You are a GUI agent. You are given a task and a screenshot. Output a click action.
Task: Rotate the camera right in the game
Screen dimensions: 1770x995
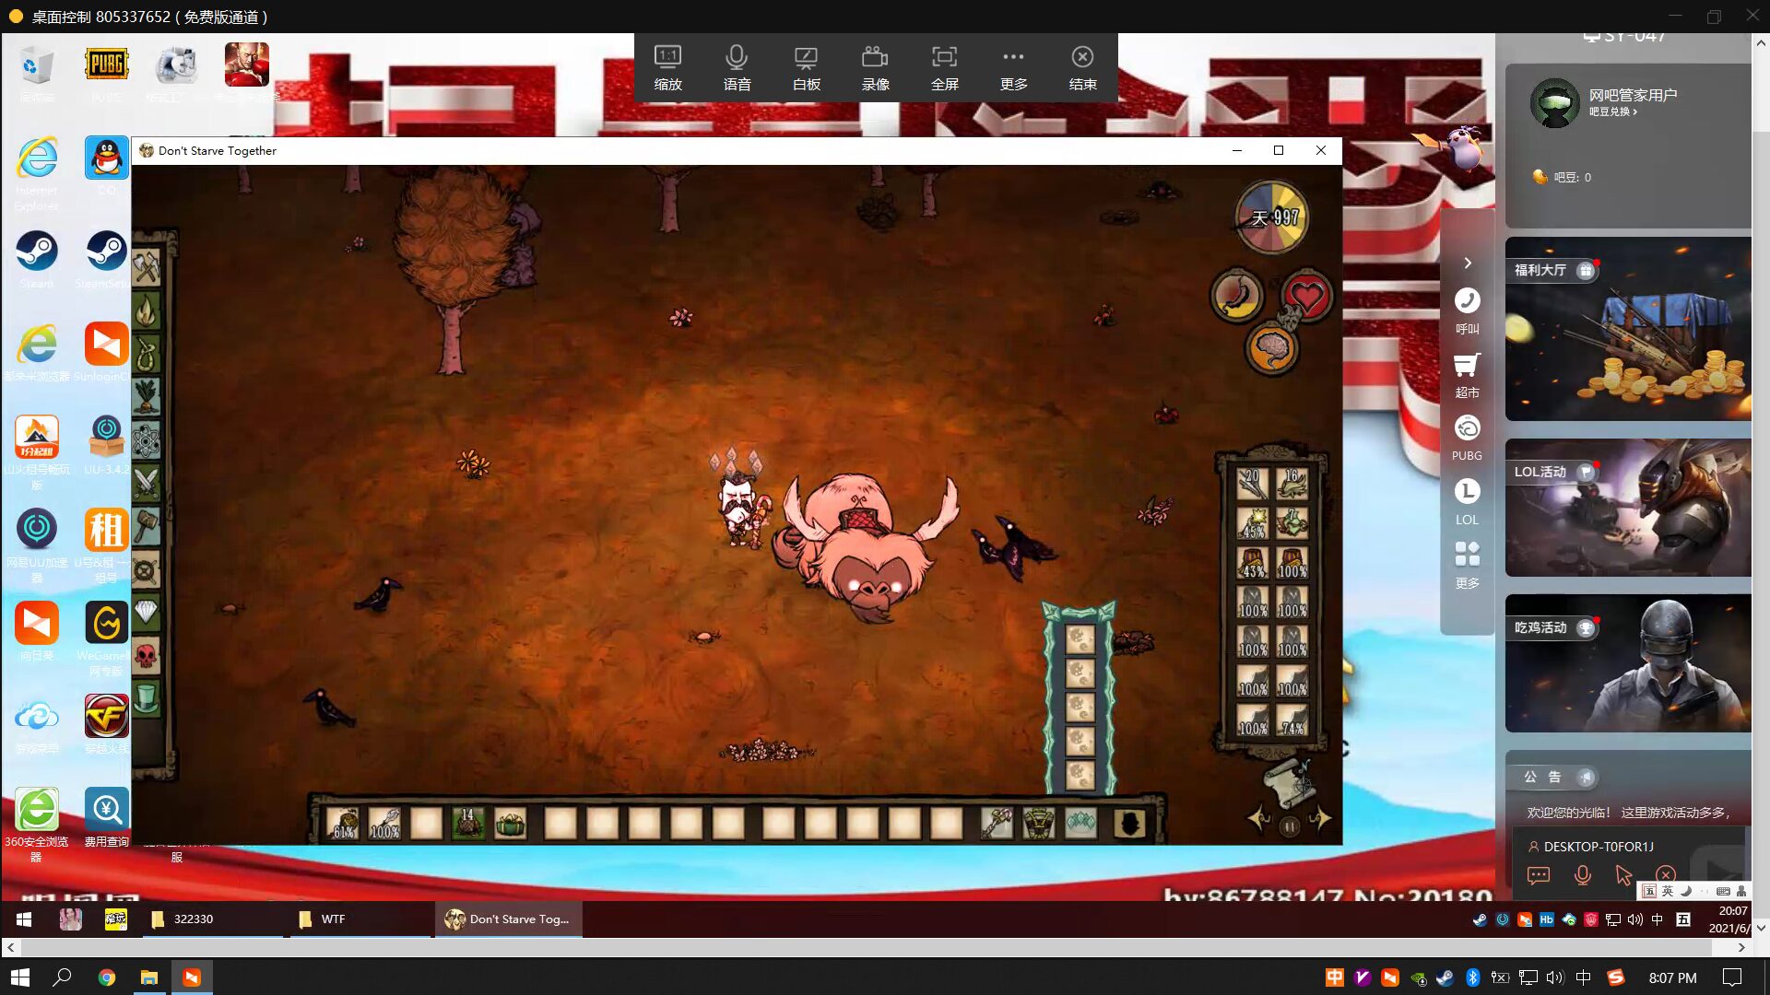click(1320, 818)
